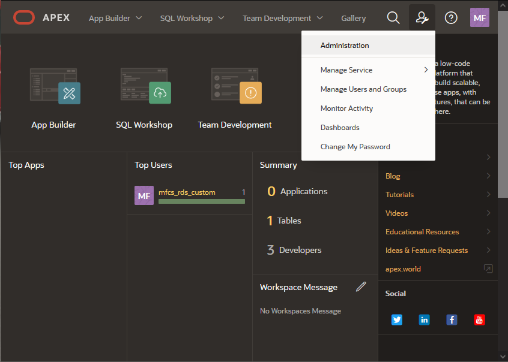This screenshot has height=362, width=508.
Task: Open Ideas & Feature Requests link
Action: click(426, 251)
